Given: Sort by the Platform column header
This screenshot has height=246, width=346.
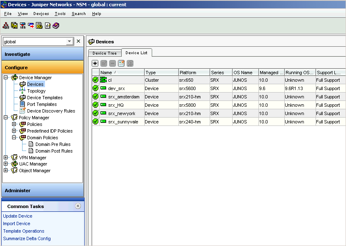Looking at the screenshot, I should (193, 73).
